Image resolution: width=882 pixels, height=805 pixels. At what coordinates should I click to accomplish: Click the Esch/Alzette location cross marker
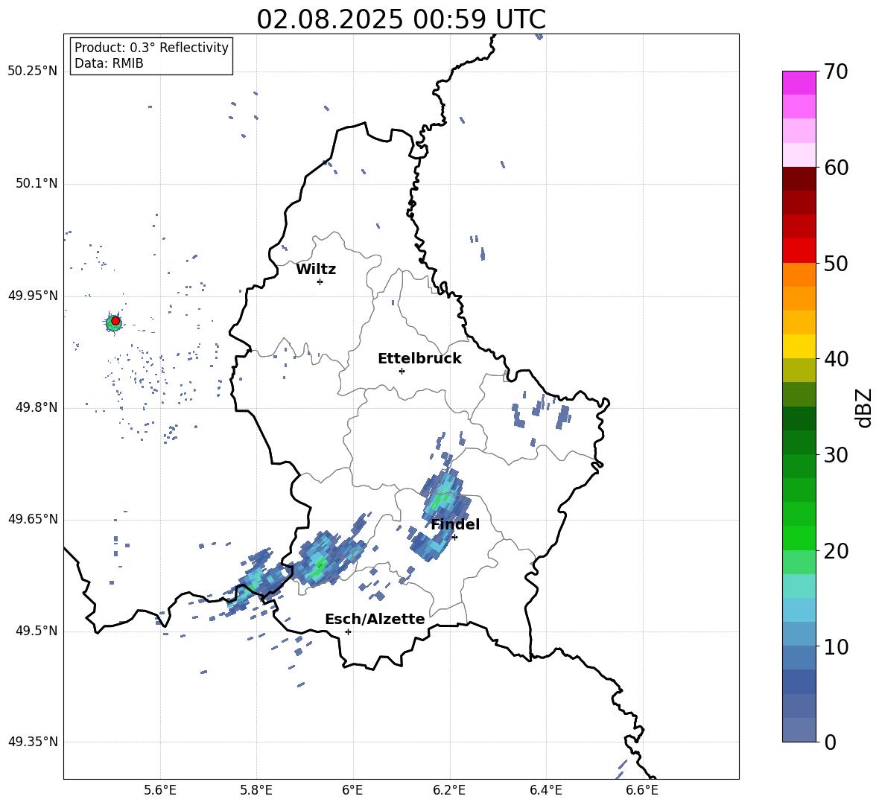[348, 631]
